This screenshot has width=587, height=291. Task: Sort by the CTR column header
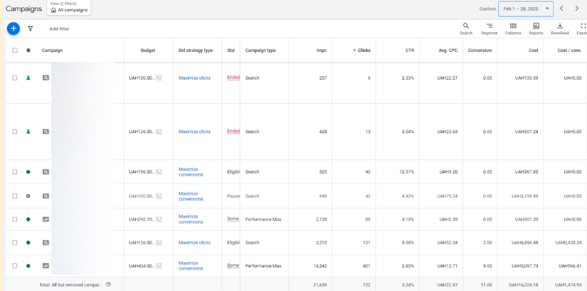tap(410, 50)
